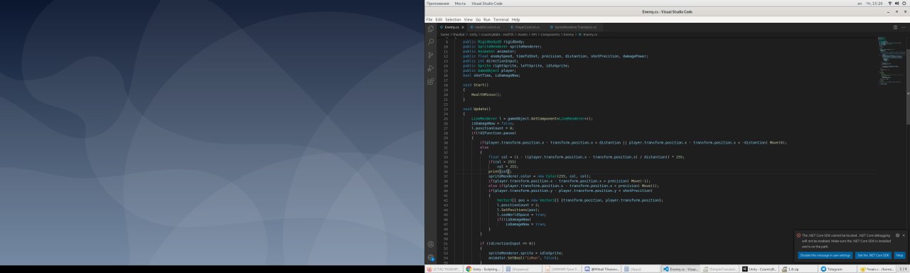Open the File menu

pyautogui.click(x=429, y=19)
